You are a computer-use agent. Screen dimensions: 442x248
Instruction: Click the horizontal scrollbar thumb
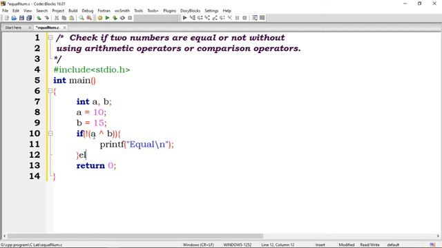[x=135, y=236]
